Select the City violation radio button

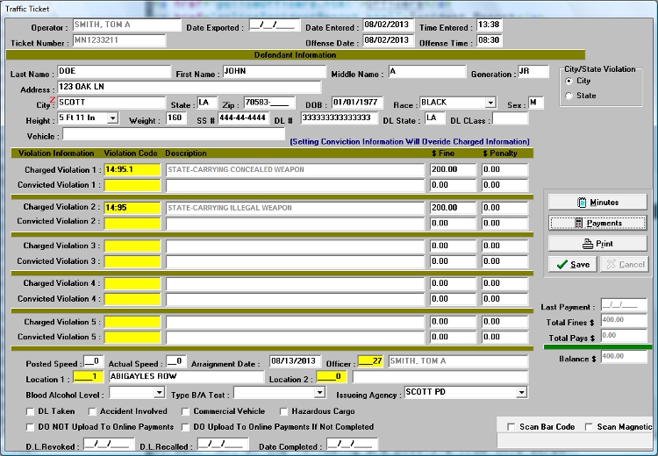pyautogui.click(x=569, y=81)
